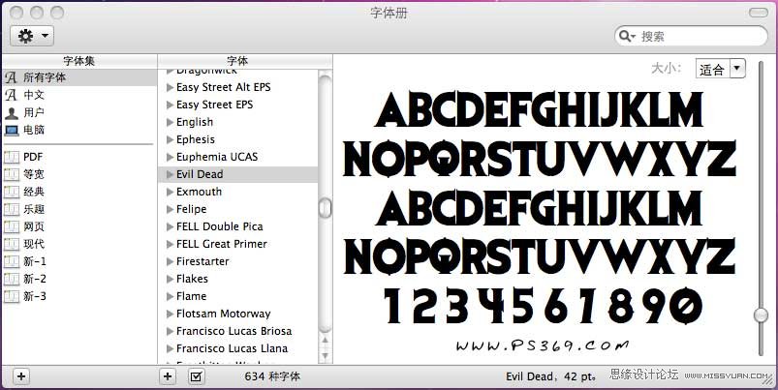The height and width of the screenshot is (390, 778).
Task: Click the 新-2 collection icon
Action: [x=11, y=279]
